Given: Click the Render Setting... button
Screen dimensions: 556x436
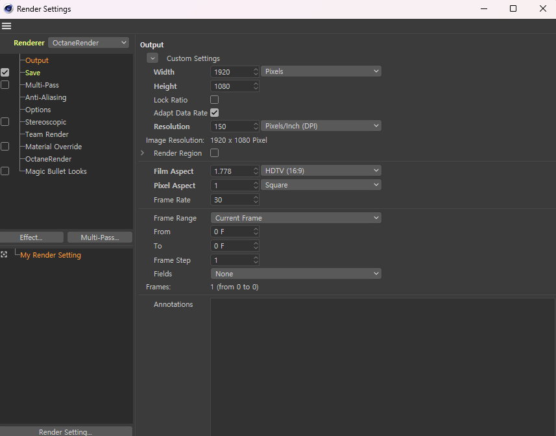Looking at the screenshot, I should [66, 431].
